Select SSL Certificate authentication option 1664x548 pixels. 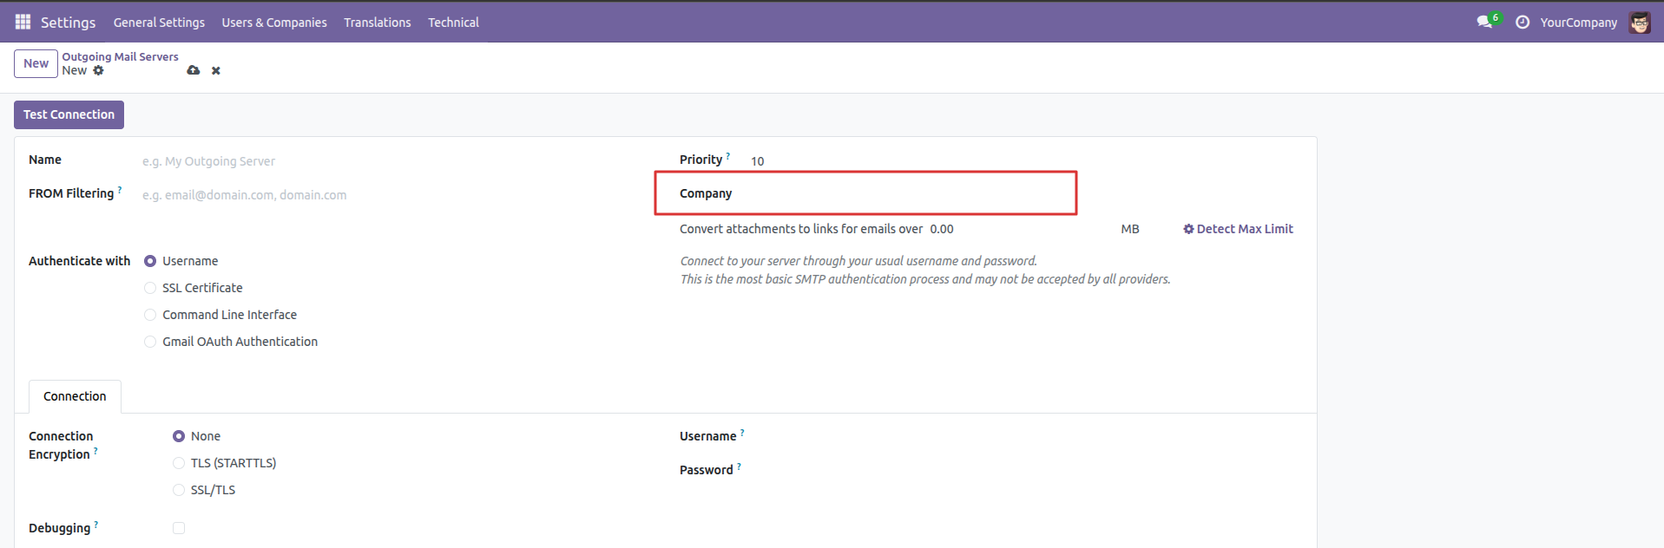[150, 288]
